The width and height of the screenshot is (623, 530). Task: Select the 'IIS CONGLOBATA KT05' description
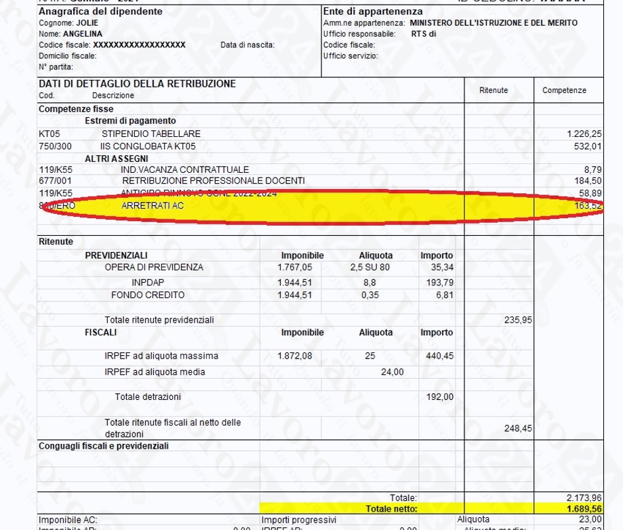(x=148, y=146)
